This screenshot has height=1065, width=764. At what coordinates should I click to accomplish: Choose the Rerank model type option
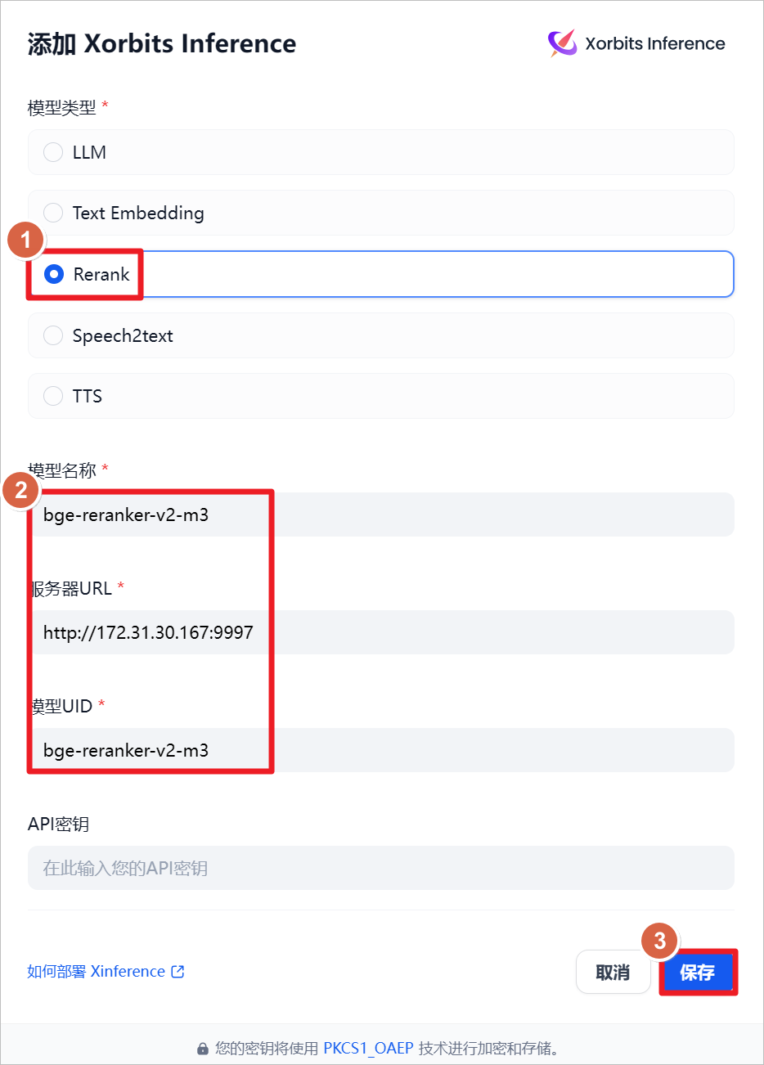(x=54, y=274)
